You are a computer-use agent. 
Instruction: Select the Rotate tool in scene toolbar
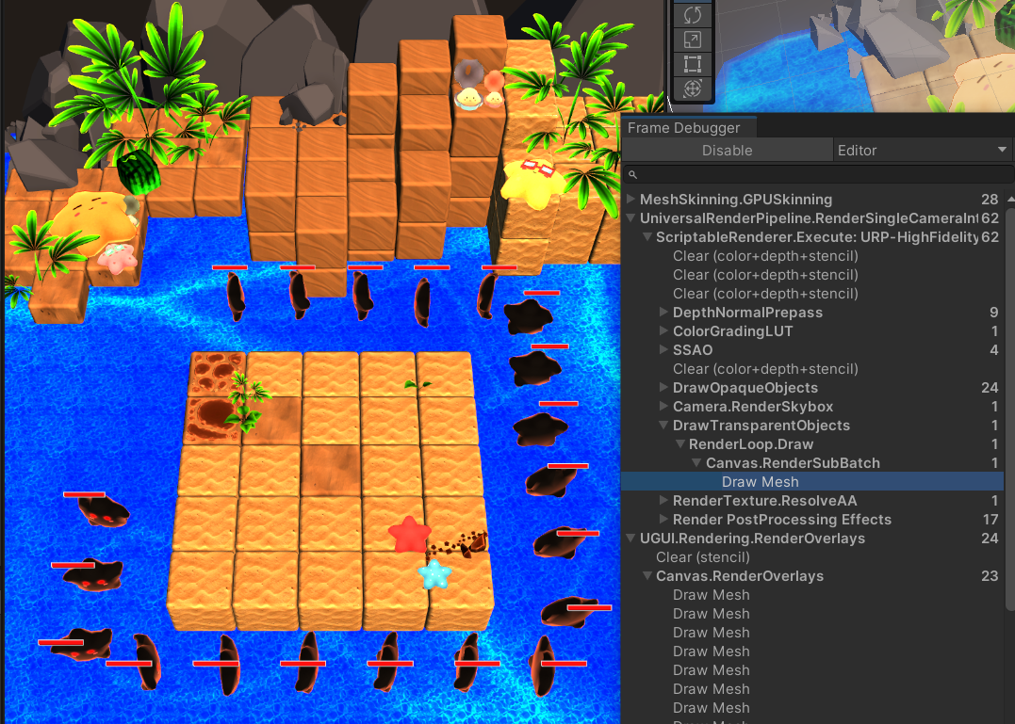(692, 15)
